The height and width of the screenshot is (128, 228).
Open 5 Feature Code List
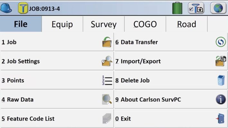pyautogui.click(x=57, y=118)
